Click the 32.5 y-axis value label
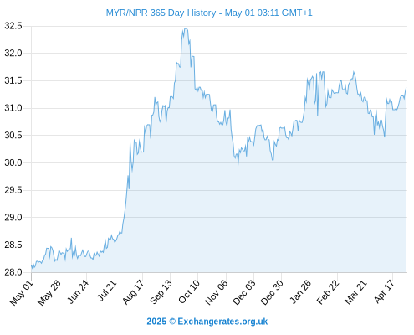Viewport: 414px width, 335px height. coord(13,26)
